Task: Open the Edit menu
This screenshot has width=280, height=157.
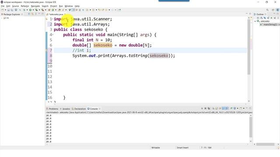Action: [8, 6]
